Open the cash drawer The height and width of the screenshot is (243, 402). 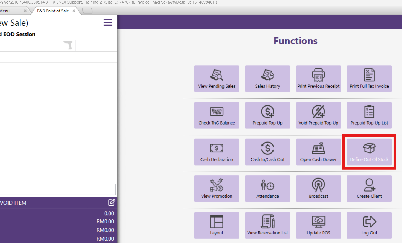pyautogui.click(x=318, y=152)
